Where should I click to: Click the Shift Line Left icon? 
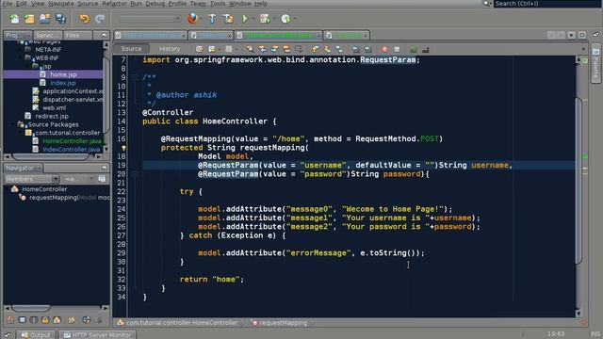coord(356,49)
